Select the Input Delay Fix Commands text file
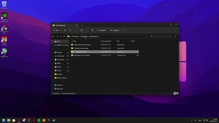Screen dimensions: 219x123 [x=105, y=55]
